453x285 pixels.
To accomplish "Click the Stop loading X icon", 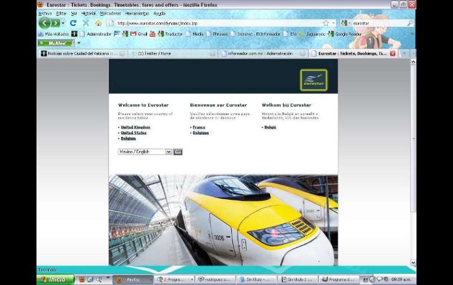I will [x=85, y=23].
